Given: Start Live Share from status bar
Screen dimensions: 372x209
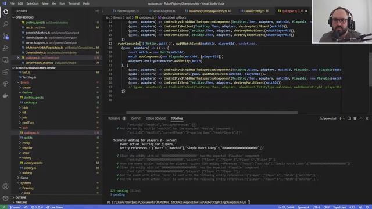Looking at the screenshot, I should (55, 207).
